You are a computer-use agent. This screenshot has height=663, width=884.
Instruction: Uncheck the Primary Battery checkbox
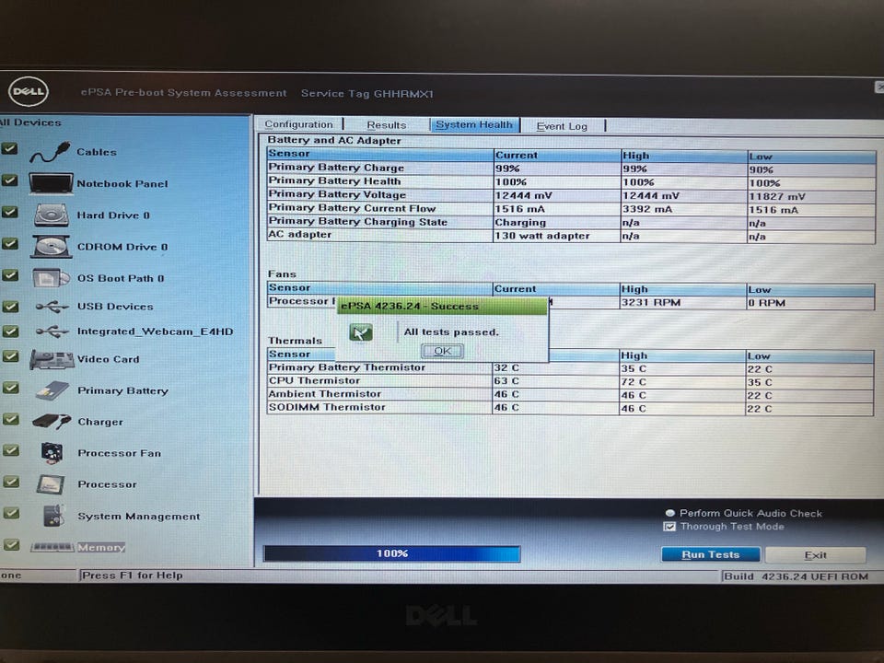11,388
